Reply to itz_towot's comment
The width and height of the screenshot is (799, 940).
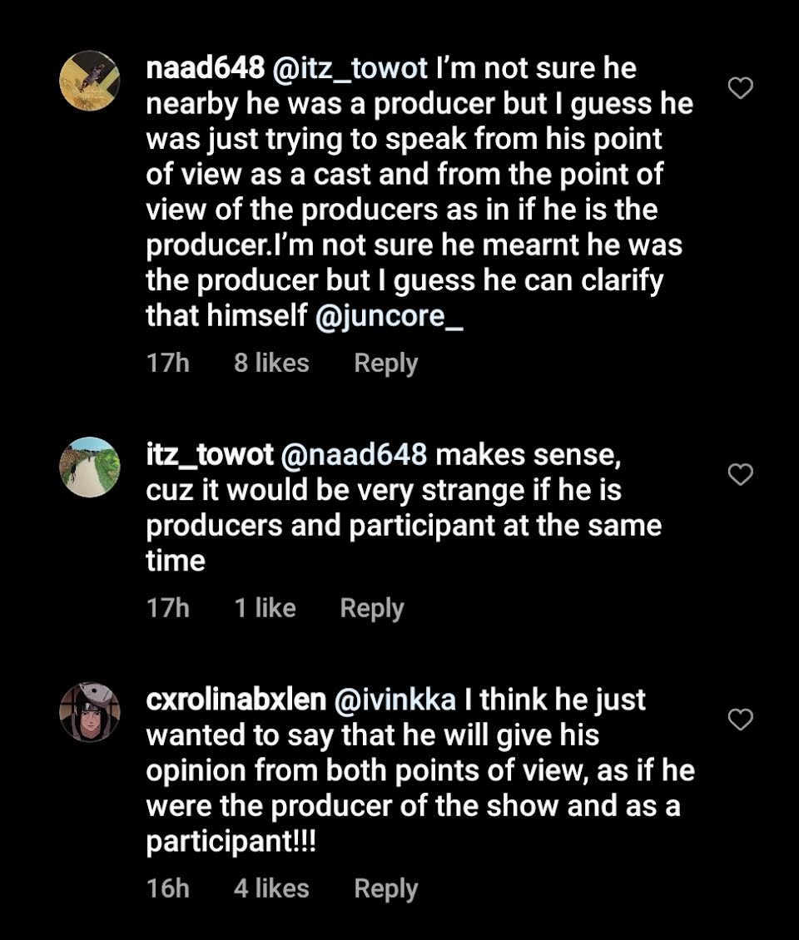click(372, 608)
